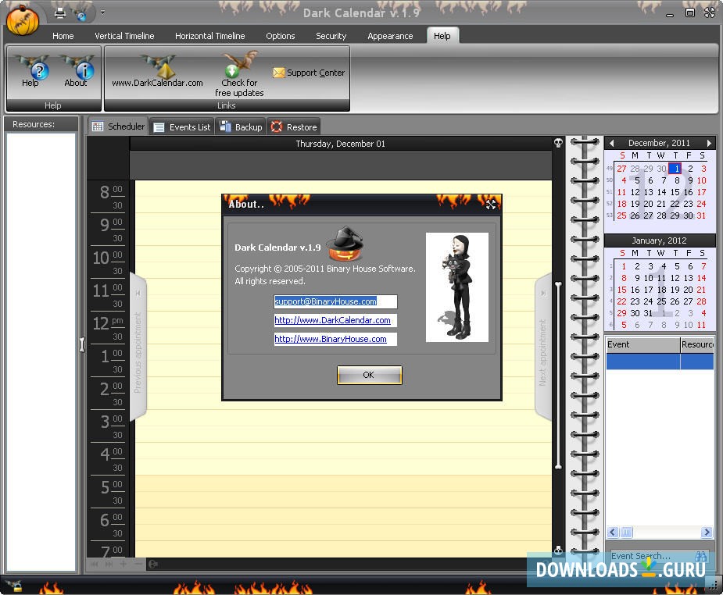Select December 25 in mini calendar
Screen dimensions: 723x595
tap(621, 216)
